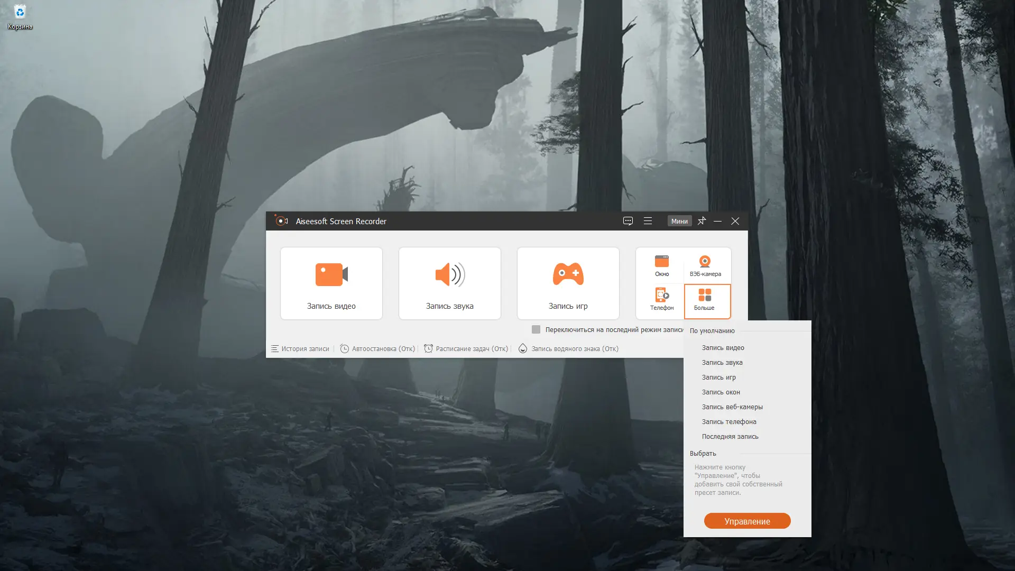Pin window with the stay-on-top pin icon

[x=702, y=221]
